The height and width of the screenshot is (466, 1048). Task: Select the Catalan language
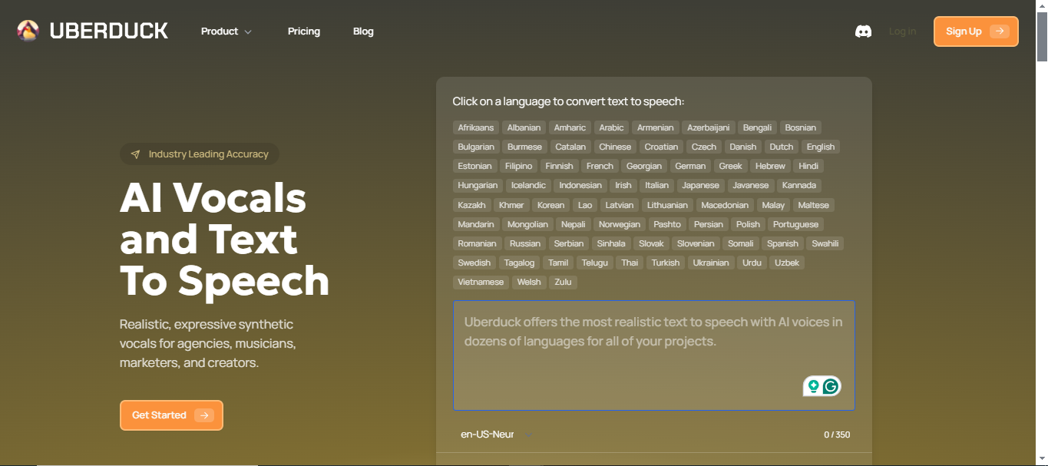point(570,147)
